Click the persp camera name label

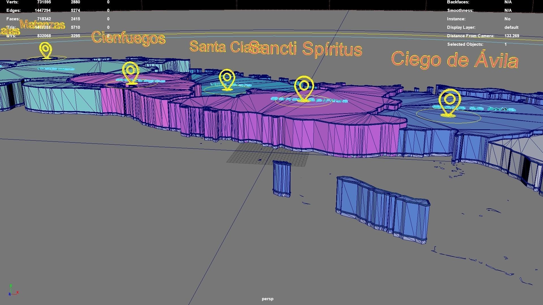point(267,299)
